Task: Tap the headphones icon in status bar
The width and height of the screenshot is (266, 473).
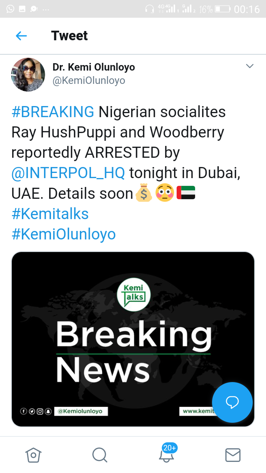Action: (150, 9)
